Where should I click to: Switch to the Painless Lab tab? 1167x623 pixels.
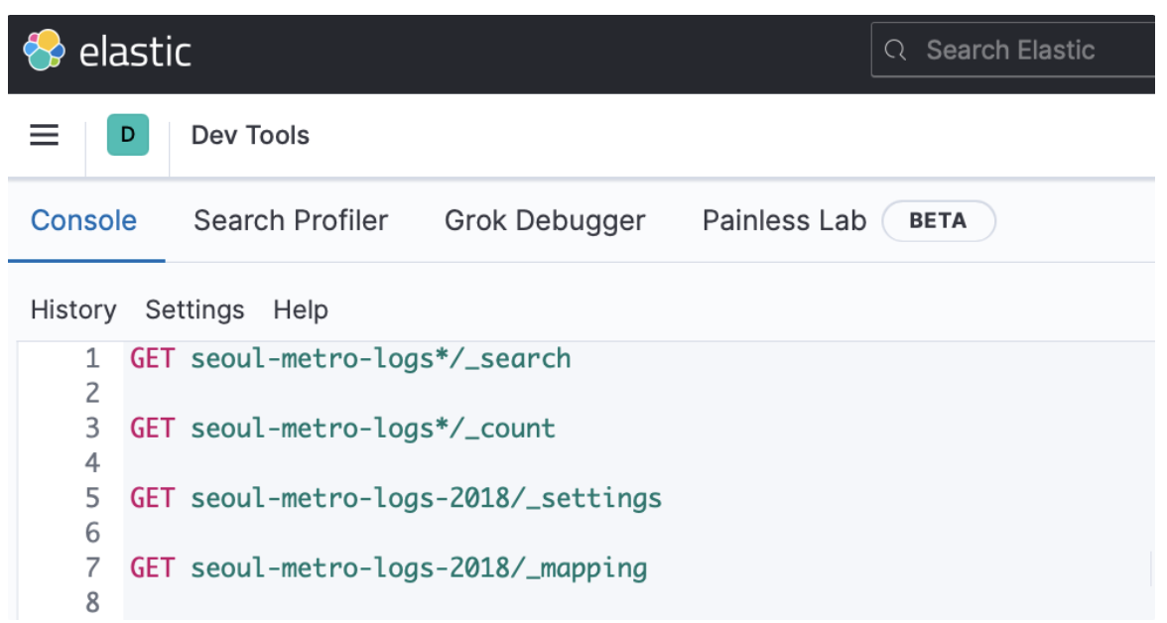(x=784, y=221)
